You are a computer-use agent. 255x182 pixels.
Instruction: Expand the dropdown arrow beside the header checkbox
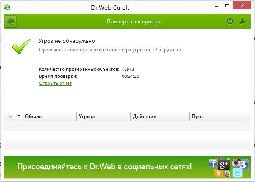(x=19, y=116)
